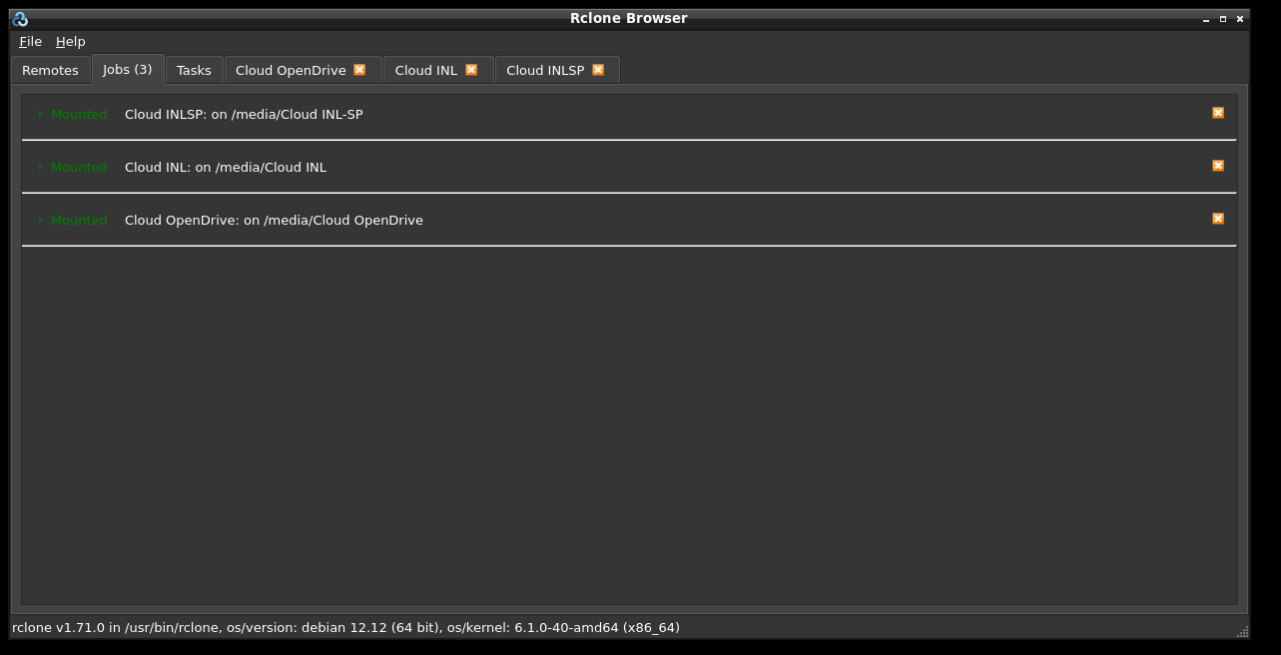
Task: Unmount the Cloud INLSP job with its cancel icon
Action: (x=1218, y=113)
